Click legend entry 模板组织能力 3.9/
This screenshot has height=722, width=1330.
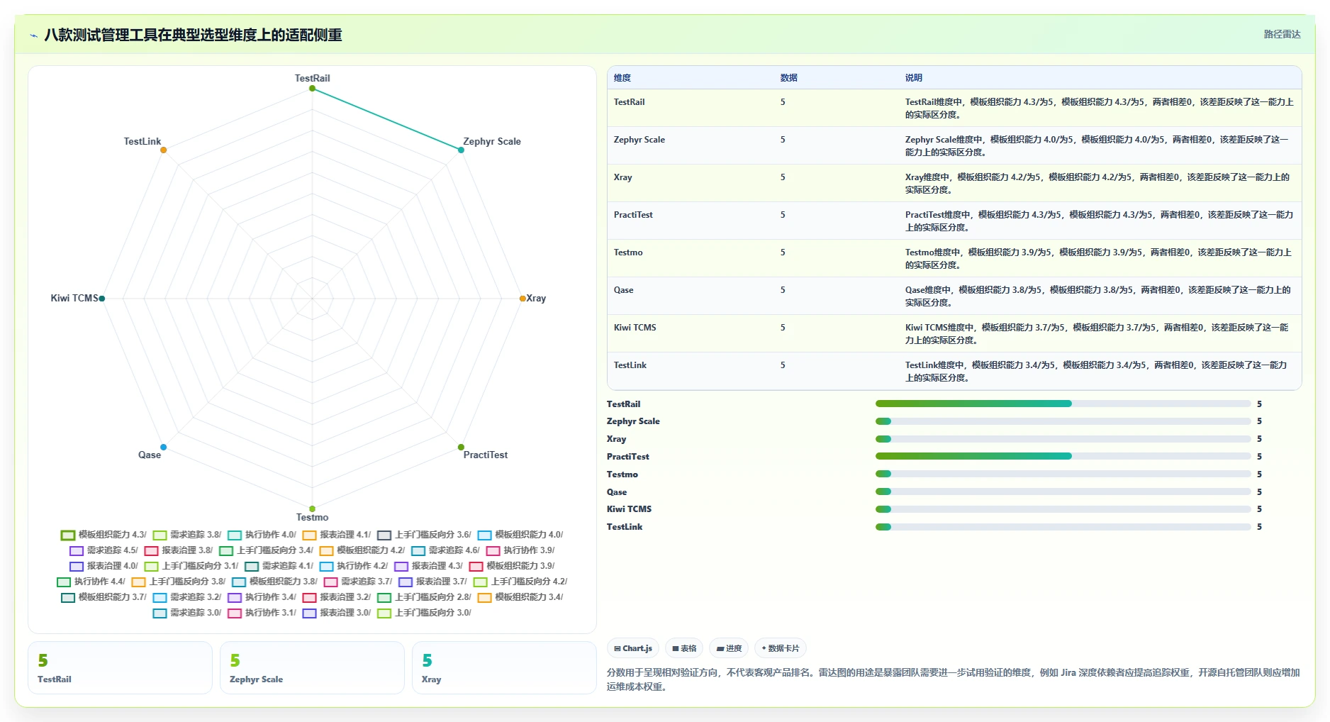click(x=512, y=566)
